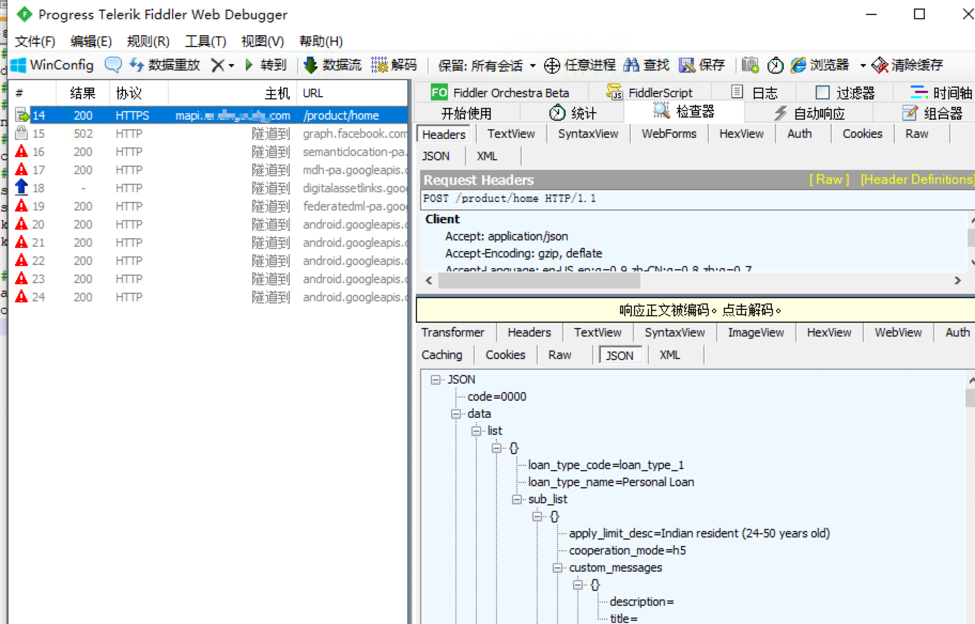Select the loan_type_name=Personal Loan node
Viewport: 975px width, 624px height.
pyautogui.click(x=611, y=482)
